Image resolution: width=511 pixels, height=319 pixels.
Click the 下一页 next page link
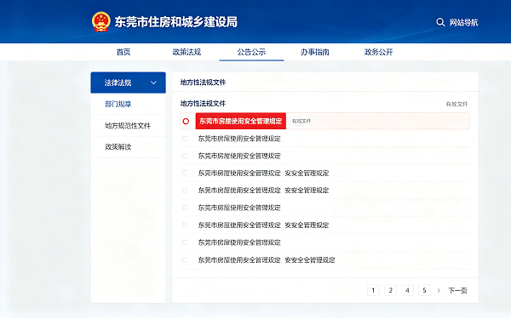(x=457, y=290)
